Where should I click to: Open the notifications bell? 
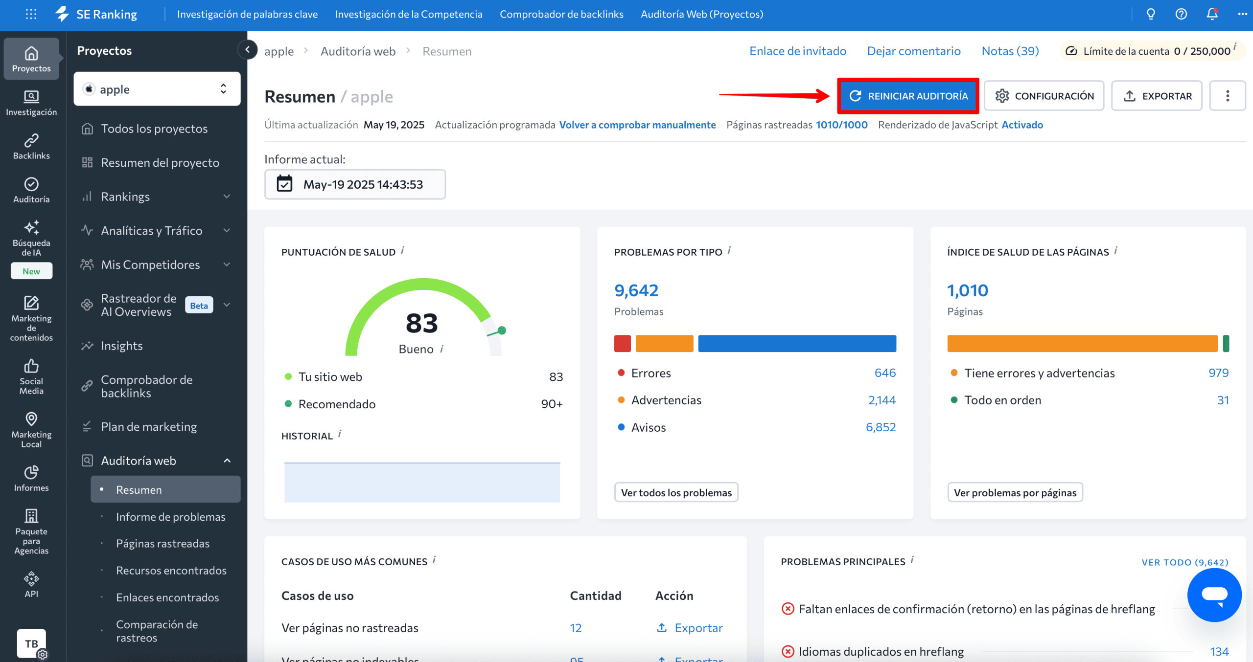pos(1212,14)
